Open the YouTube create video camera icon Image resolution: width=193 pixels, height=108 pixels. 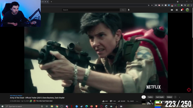172,10
